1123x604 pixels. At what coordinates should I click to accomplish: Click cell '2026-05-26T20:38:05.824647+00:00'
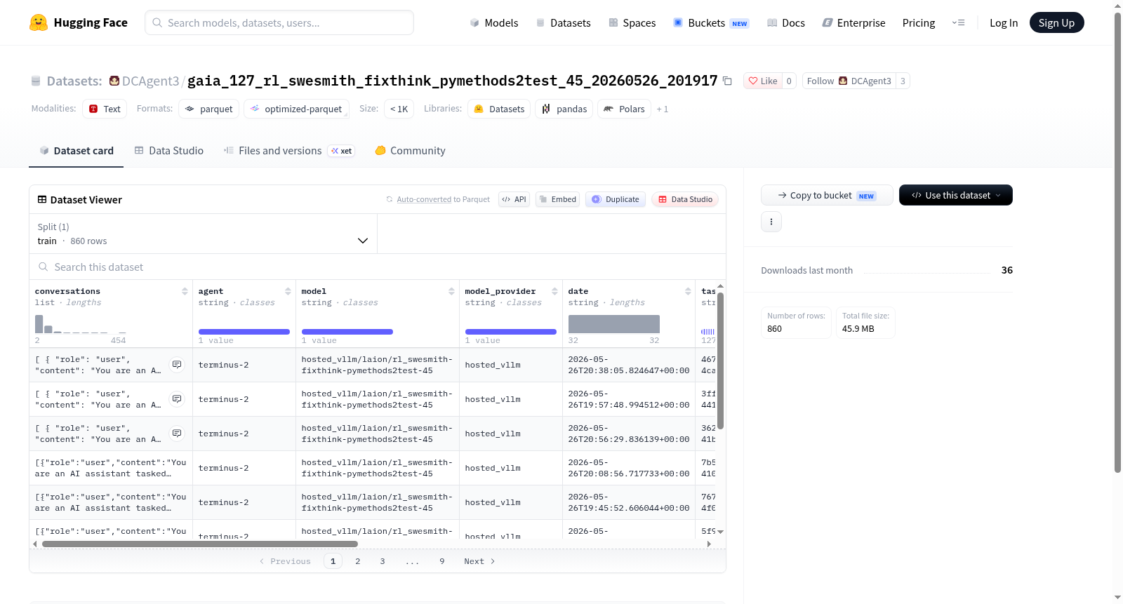coord(629,365)
